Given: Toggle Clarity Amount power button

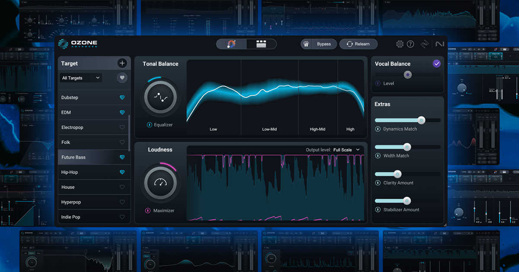Looking at the screenshot, I should click(378, 183).
